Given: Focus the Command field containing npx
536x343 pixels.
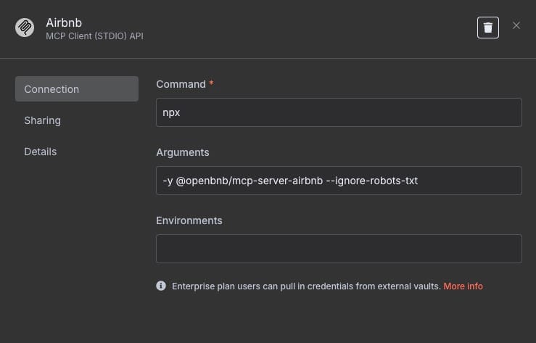Looking at the screenshot, I should click(x=339, y=112).
